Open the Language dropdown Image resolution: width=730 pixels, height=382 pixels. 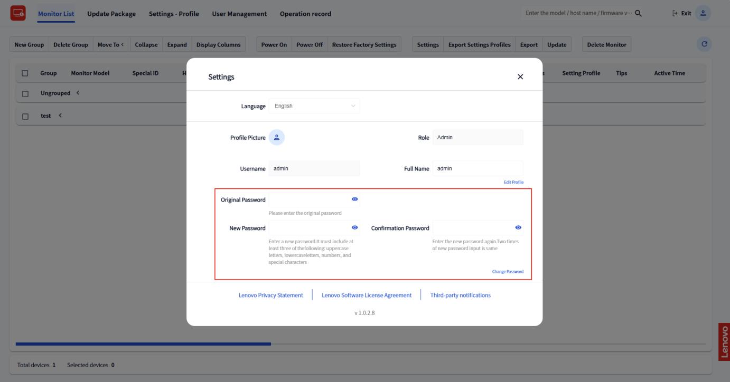(314, 106)
